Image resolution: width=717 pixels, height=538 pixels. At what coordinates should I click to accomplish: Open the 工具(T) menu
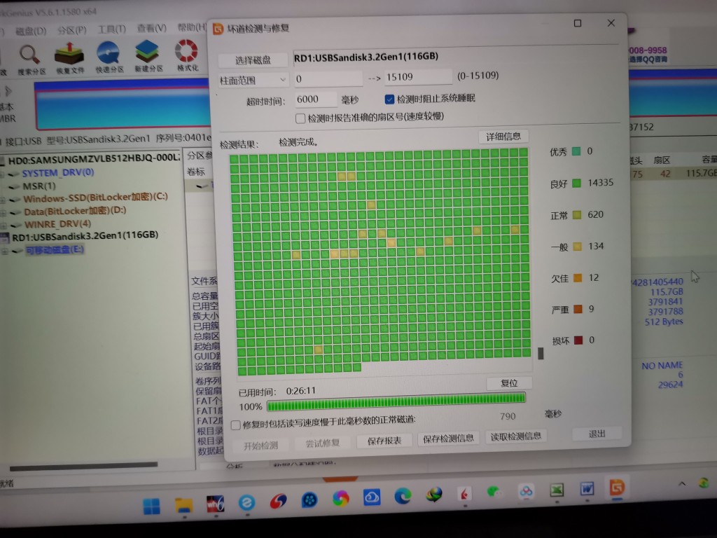pos(111,29)
